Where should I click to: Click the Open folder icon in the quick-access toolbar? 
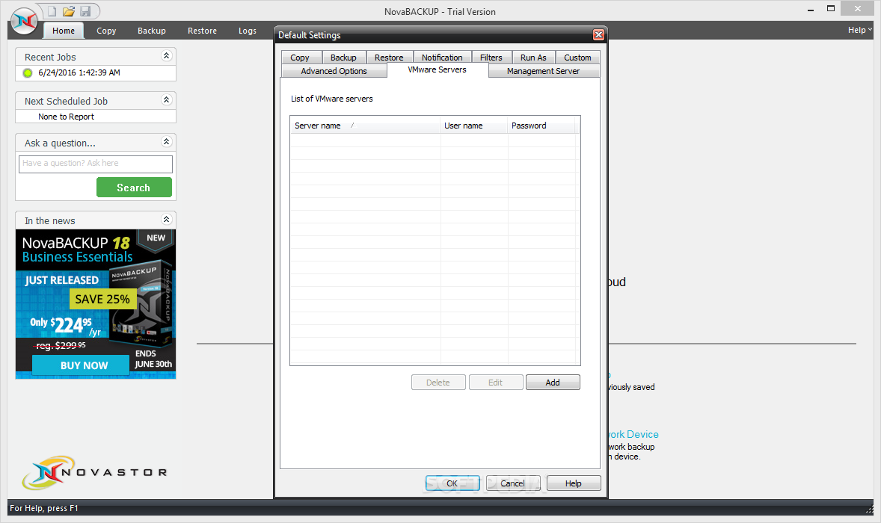[x=69, y=11]
